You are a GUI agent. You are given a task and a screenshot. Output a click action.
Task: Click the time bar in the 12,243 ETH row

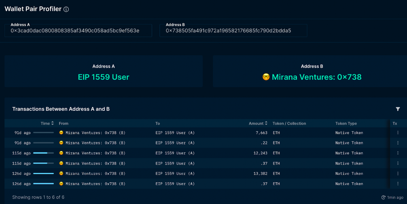coord(43,153)
